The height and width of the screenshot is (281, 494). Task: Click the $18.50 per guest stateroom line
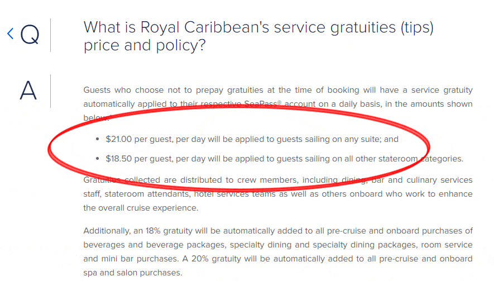point(285,158)
